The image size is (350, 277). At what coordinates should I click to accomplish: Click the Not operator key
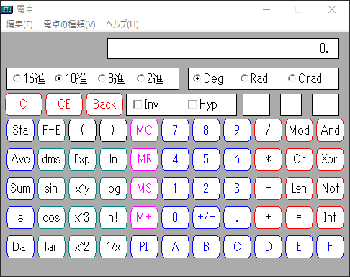(330, 189)
